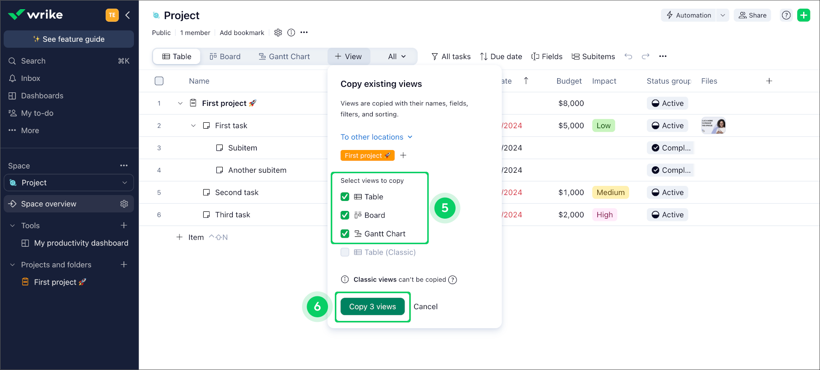Open My productivity dashboard
Viewport: 820px width, 370px height.
pos(75,243)
